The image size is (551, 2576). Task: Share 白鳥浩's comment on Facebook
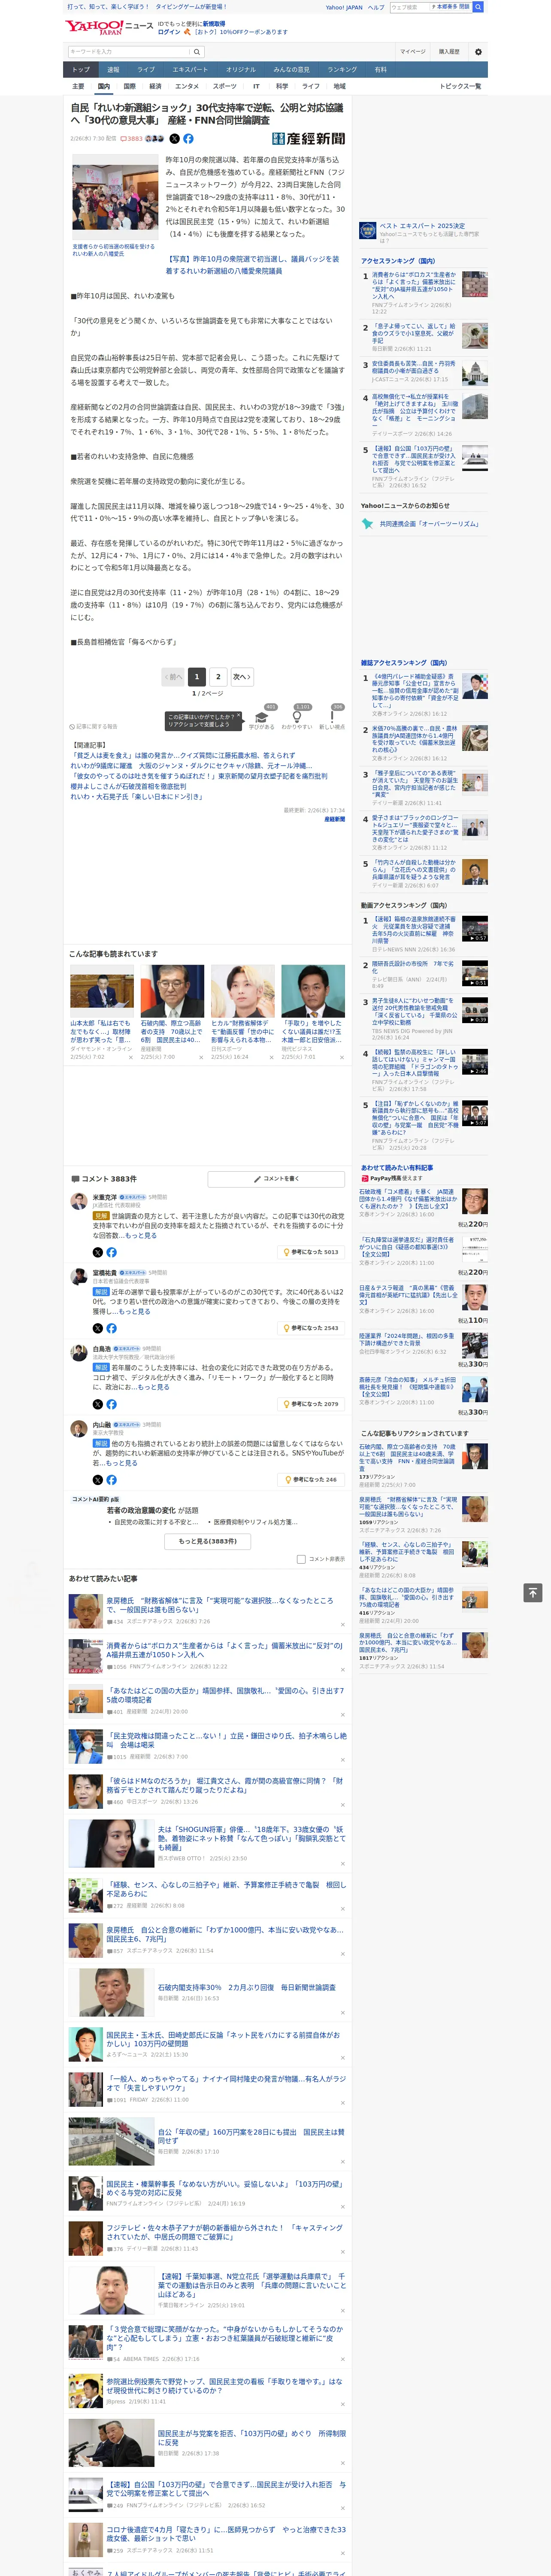click(x=111, y=1404)
